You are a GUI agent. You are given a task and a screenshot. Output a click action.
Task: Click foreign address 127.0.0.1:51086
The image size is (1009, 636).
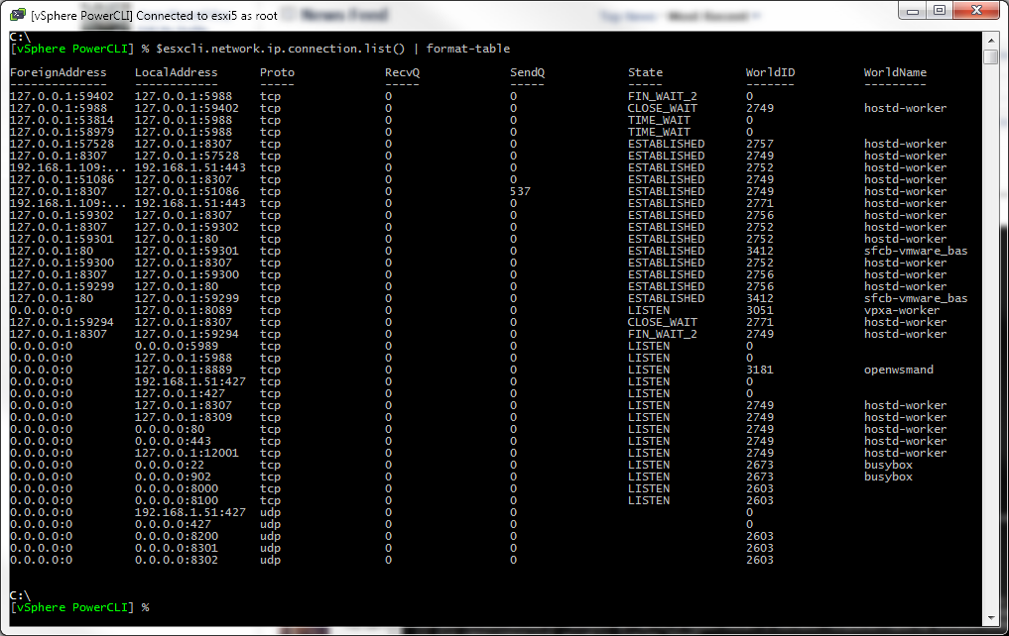coord(62,180)
